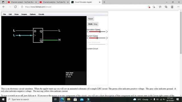The height and width of the screenshot is (102, 182).
Task: Open browser Collections
Action: [x=166, y=7]
